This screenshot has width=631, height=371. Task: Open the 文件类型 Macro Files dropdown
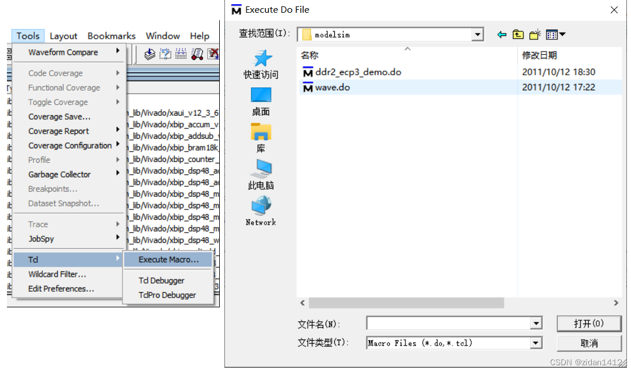click(535, 343)
